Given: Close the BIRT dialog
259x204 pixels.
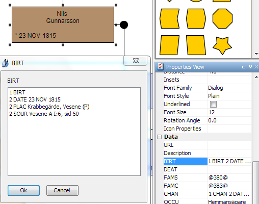Looking at the screenshot, I should [136, 61].
